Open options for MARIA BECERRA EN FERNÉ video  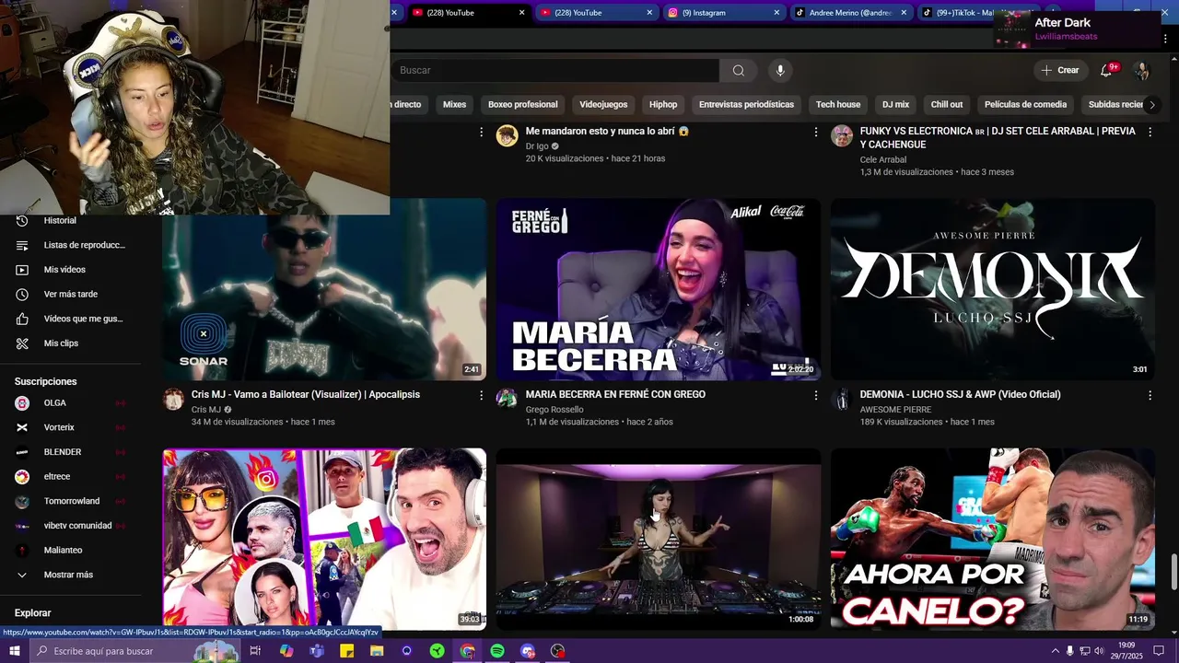815,395
